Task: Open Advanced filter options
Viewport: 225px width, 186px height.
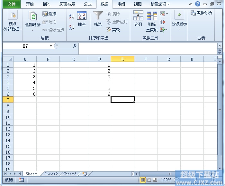Action: (113, 30)
